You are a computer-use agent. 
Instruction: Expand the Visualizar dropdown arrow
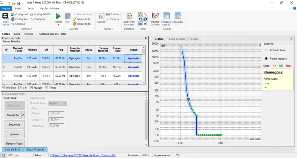(x=178, y=25)
